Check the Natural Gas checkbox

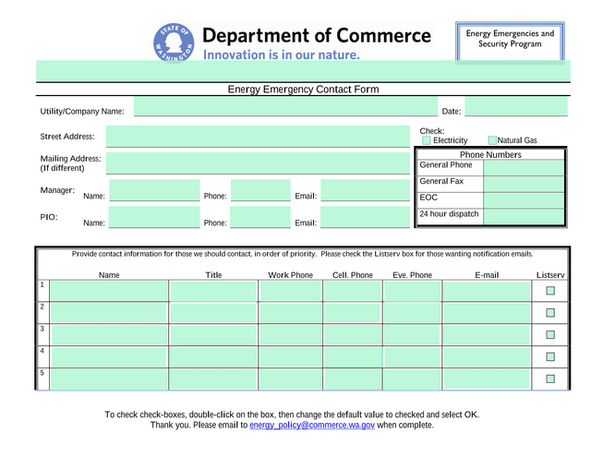point(492,140)
